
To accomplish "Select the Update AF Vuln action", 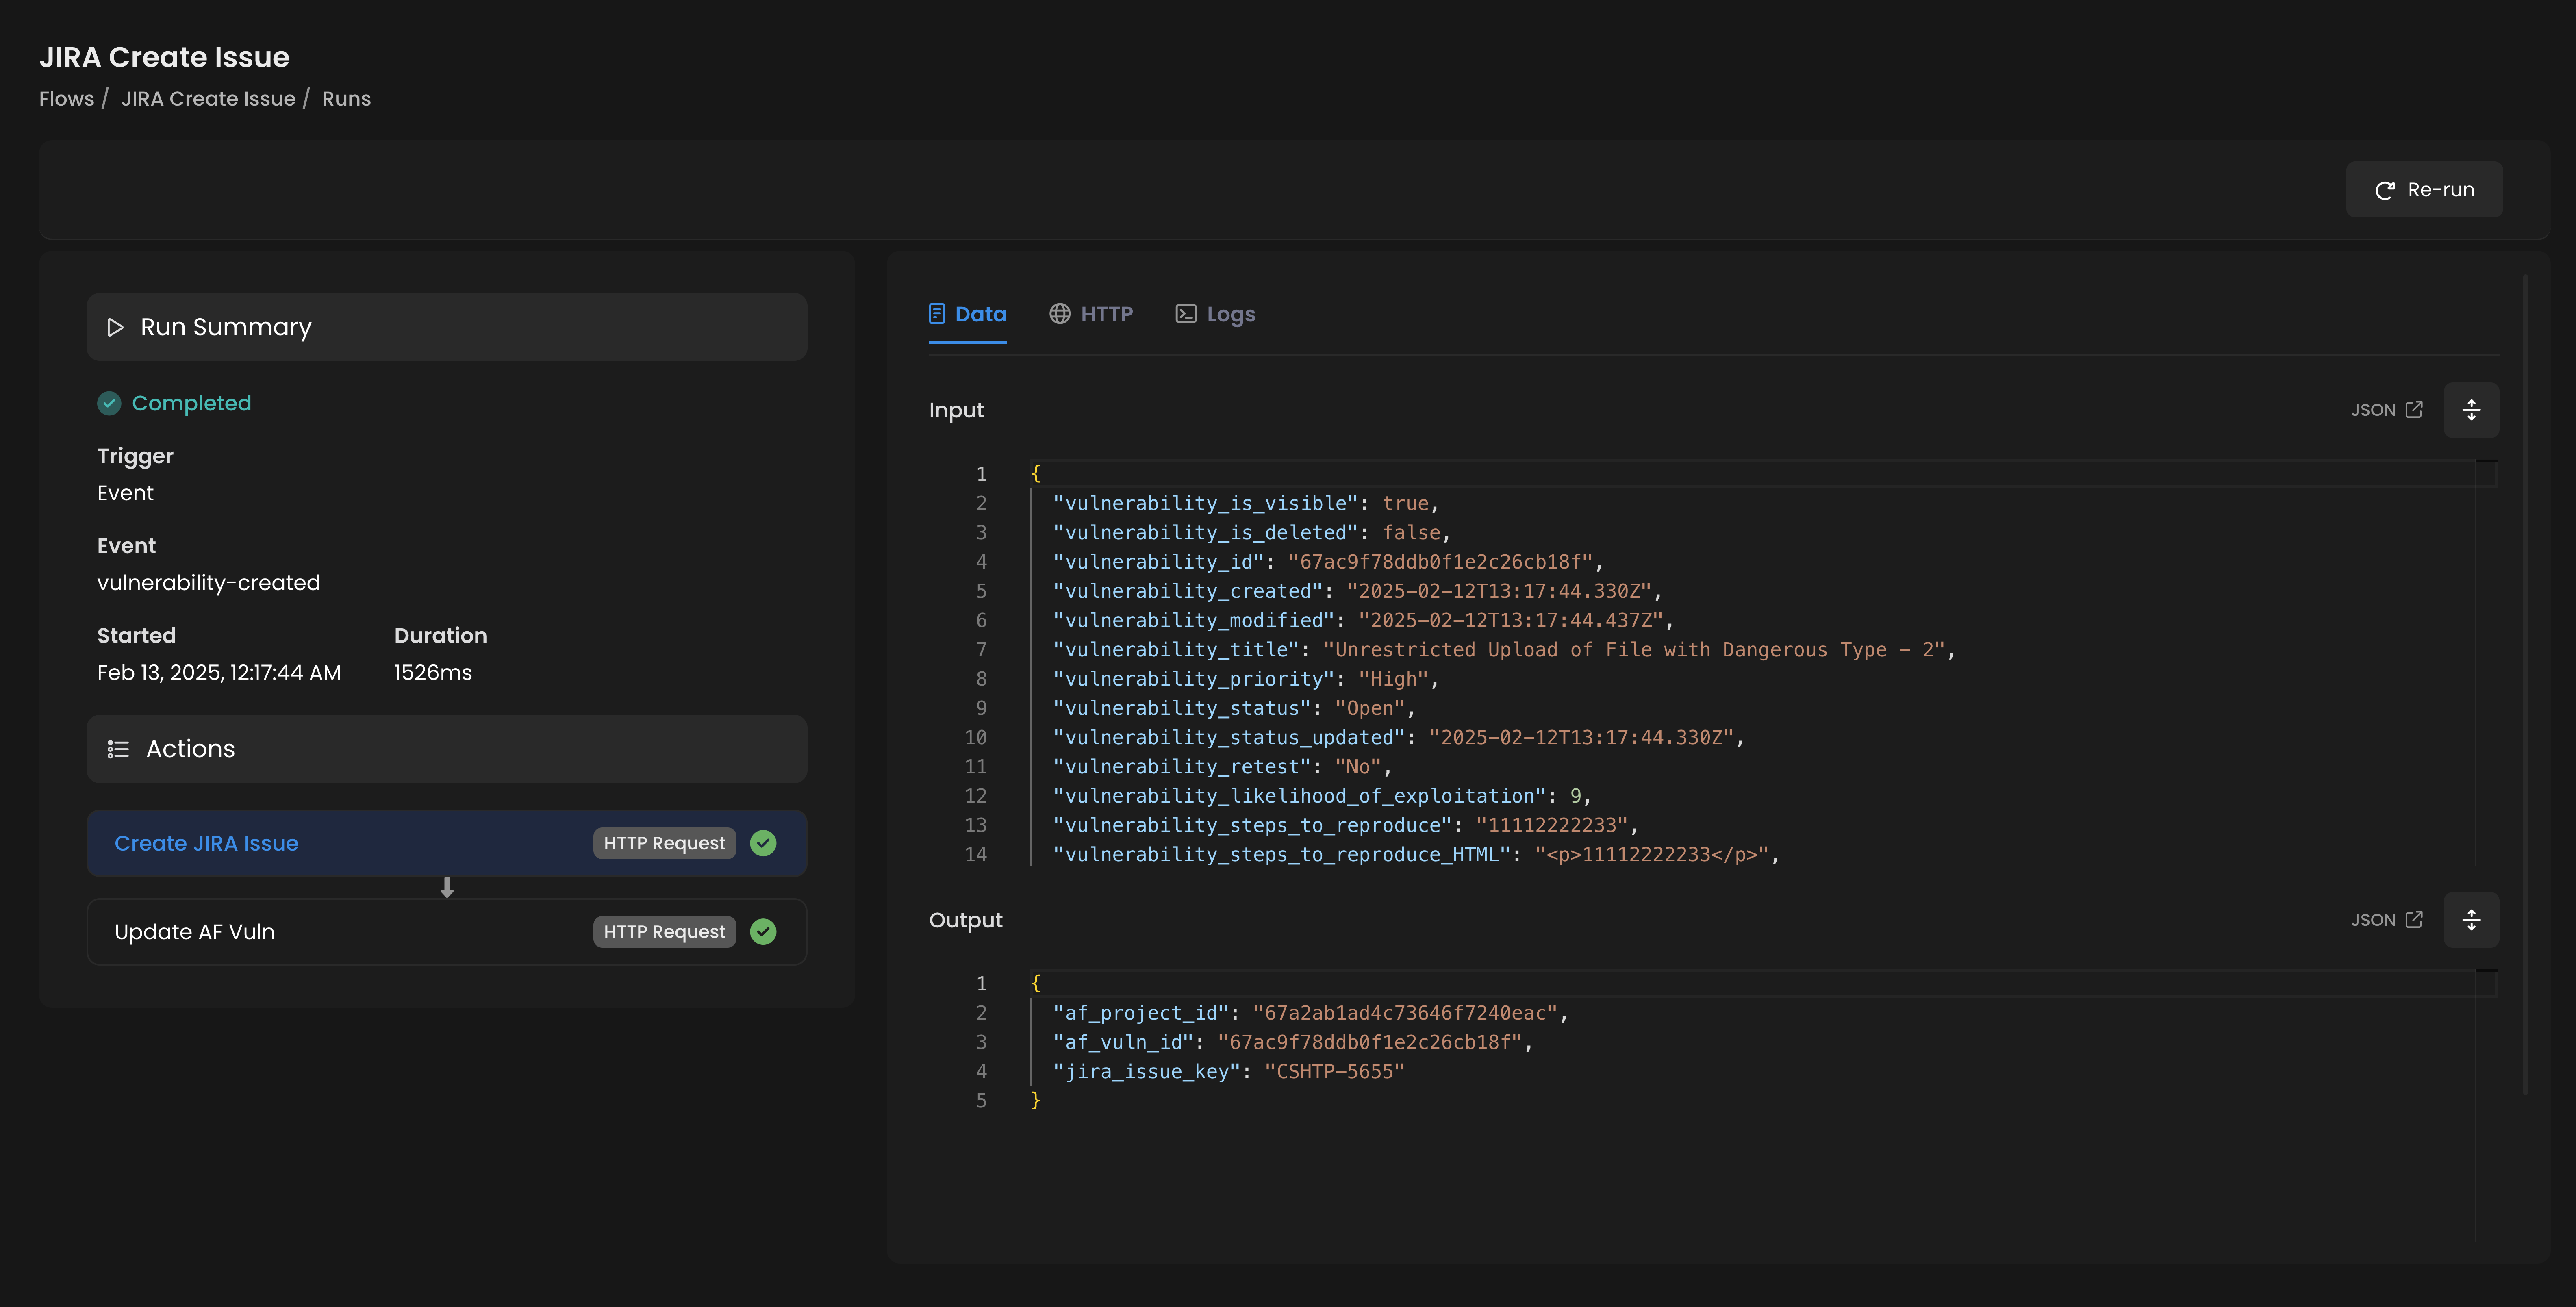I will tap(195, 932).
